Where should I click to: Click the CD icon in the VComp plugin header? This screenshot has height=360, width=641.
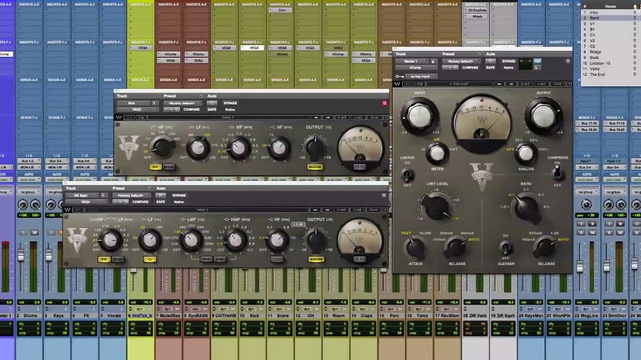click(x=537, y=61)
